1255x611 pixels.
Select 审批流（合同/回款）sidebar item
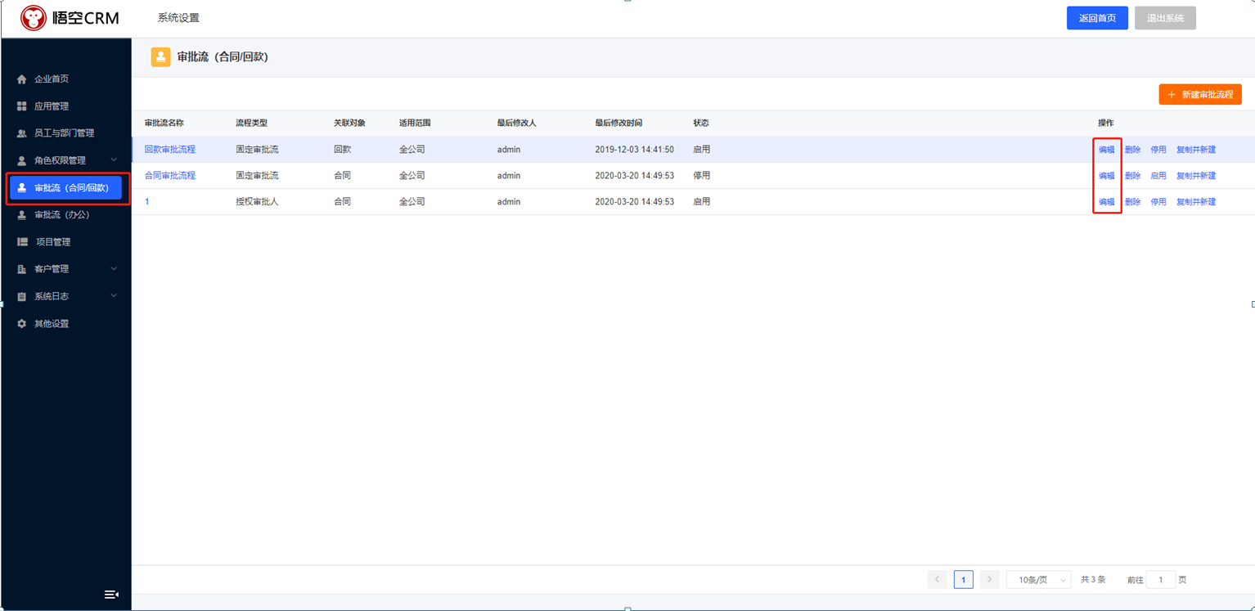click(x=66, y=188)
